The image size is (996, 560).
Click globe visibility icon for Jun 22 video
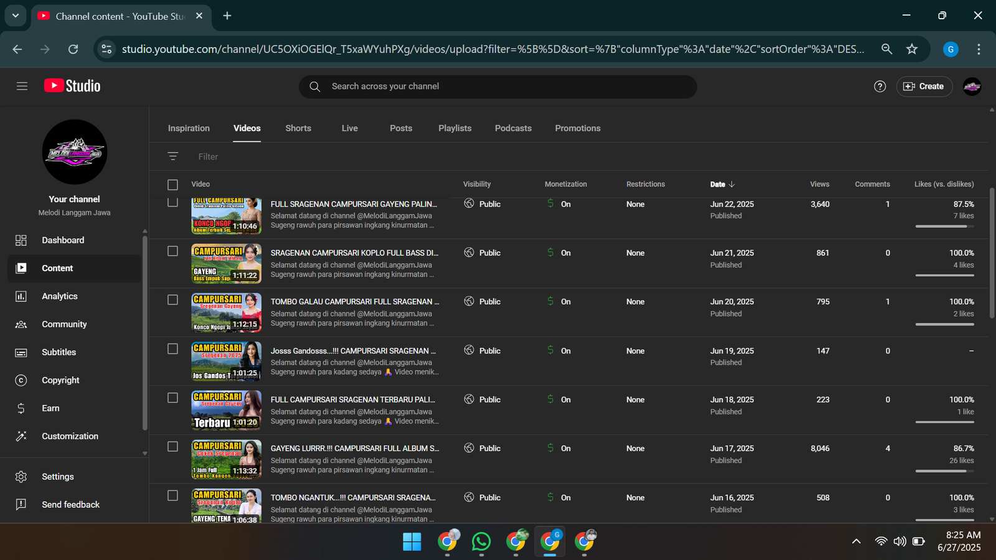469,203
